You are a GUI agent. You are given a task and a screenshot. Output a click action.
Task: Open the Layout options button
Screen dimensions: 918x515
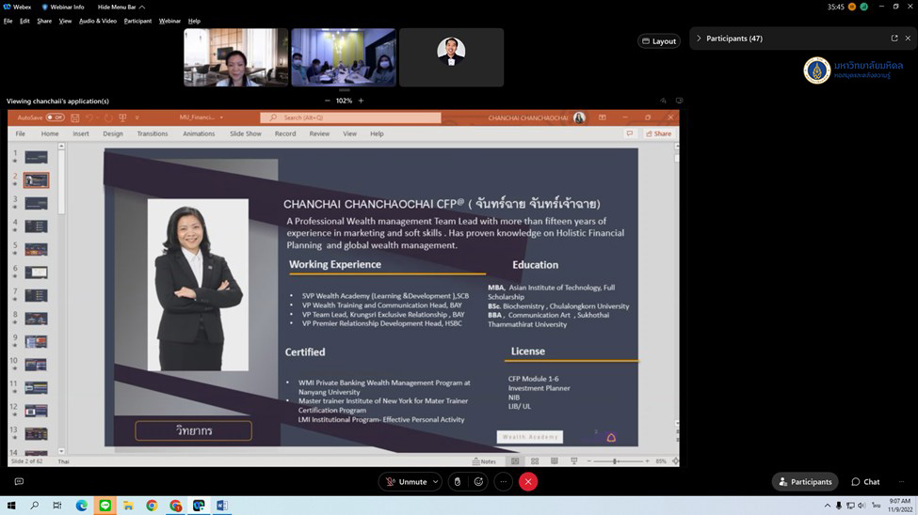(658, 41)
